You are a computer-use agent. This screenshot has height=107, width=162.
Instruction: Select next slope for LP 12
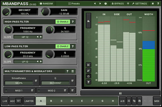pos(41,61)
